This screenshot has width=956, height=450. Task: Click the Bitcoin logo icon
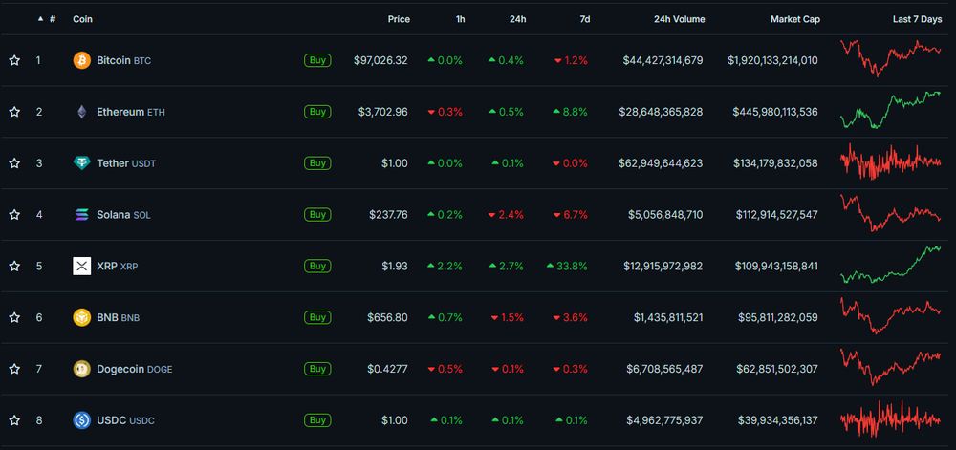pyautogui.click(x=81, y=60)
